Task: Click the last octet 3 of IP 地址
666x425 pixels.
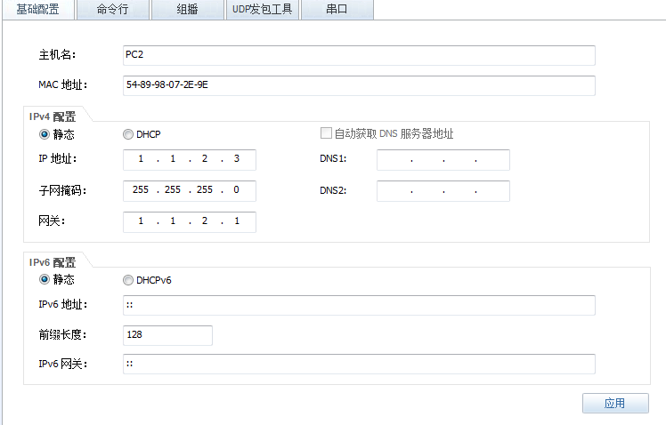Action: point(237,158)
